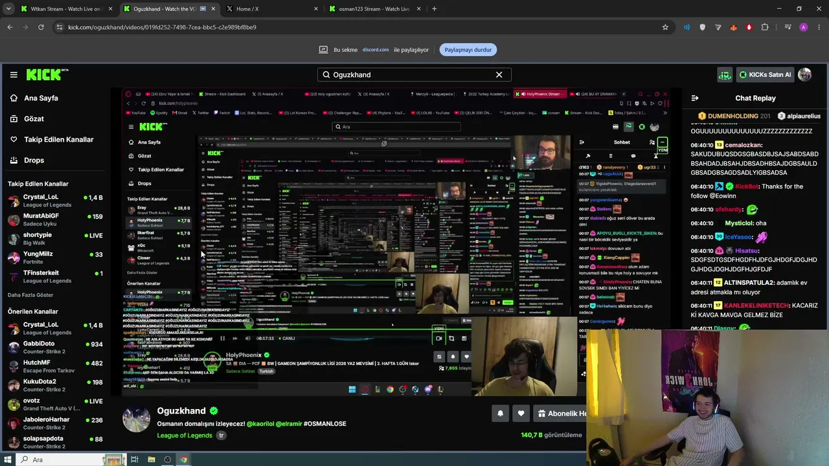View site information icon in address bar
This screenshot has height=466, width=829.
pos(60,27)
